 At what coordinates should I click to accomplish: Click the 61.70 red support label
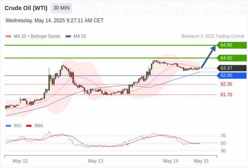coord(226,94)
